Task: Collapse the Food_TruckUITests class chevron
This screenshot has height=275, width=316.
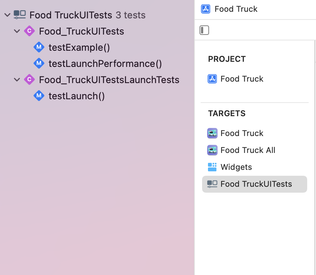Action: pos(17,31)
